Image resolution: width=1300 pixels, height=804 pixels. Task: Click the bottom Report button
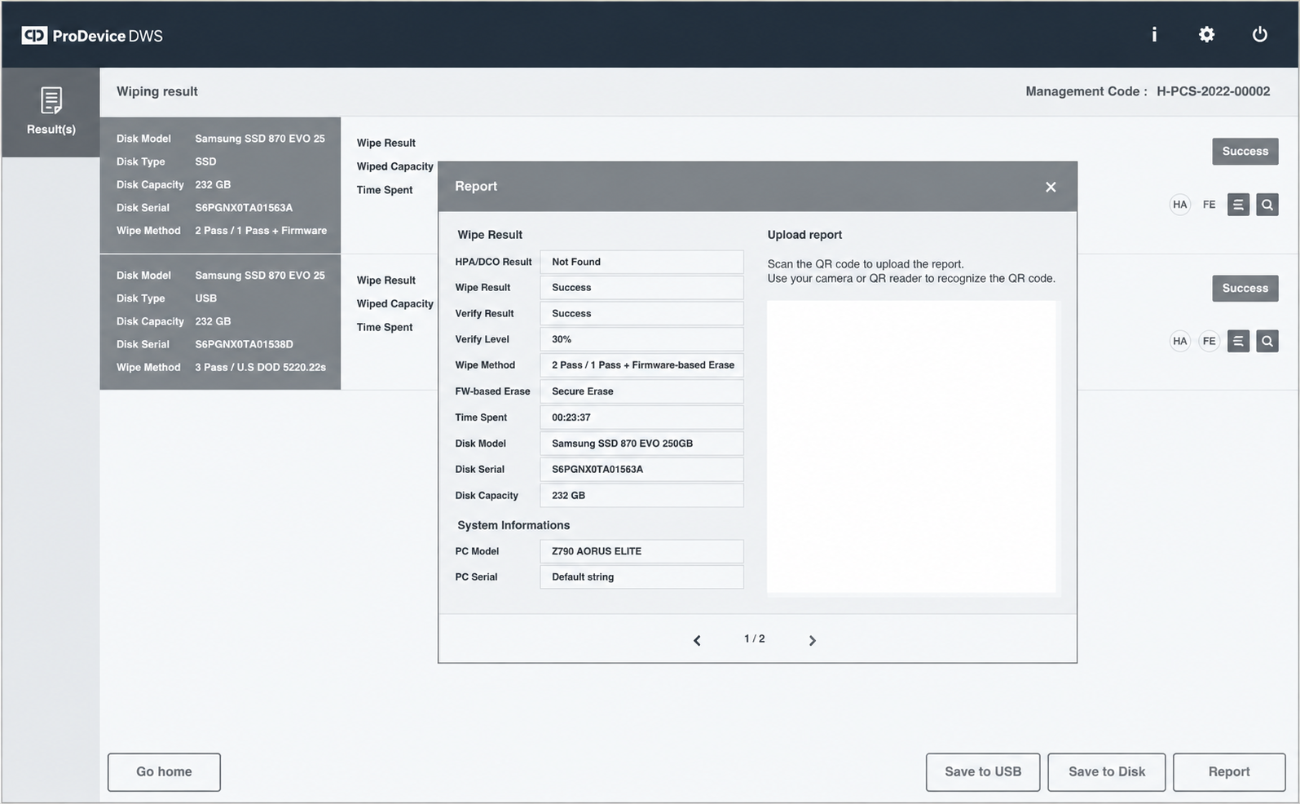[x=1228, y=771]
